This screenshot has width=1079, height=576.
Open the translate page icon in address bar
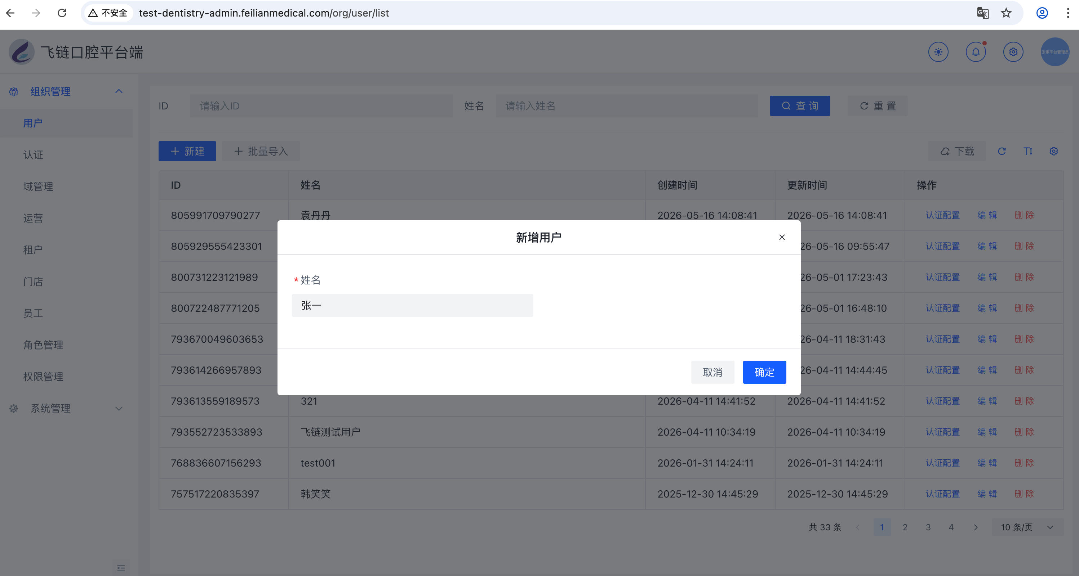point(983,13)
